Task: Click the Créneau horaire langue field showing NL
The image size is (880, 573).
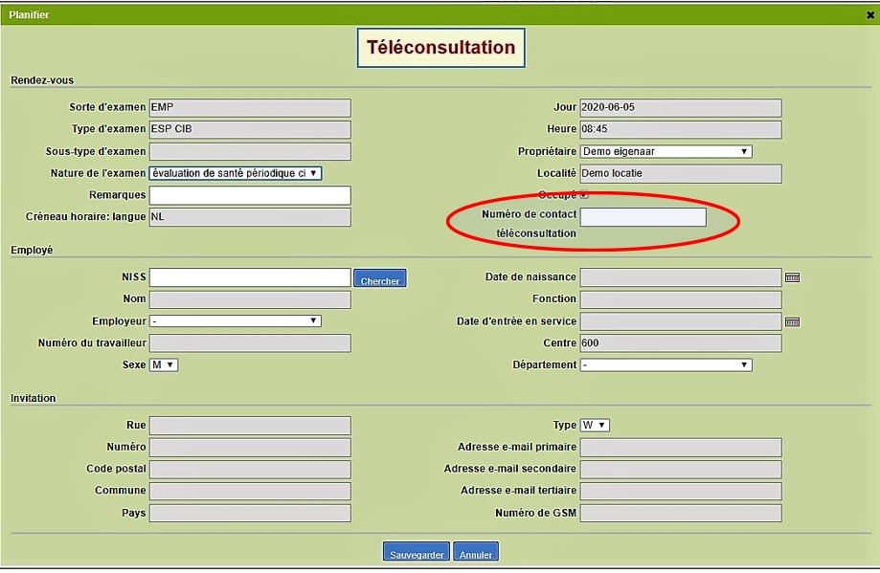Action: point(250,217)
